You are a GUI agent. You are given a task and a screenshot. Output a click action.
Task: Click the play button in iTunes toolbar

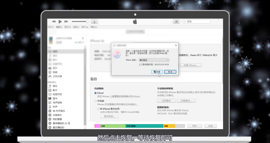(x=60, y=22)
